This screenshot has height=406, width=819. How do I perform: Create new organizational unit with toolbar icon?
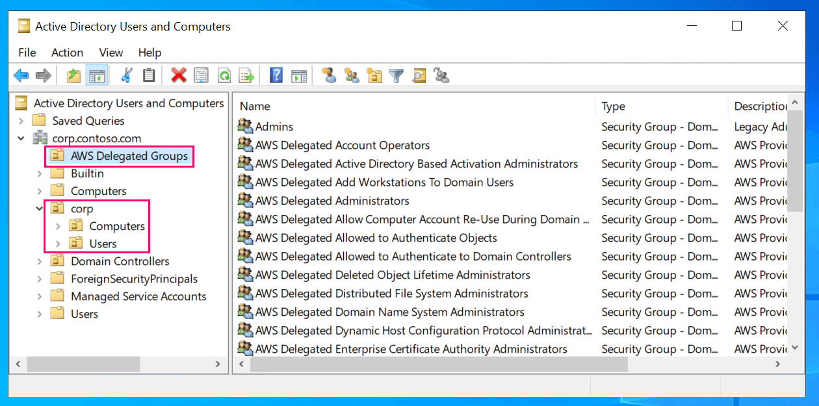pyautogui.click(x=374, y=76)
